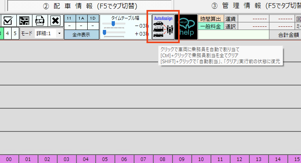
Task: Select page number 5 button
Action: click(x=15, y=33)
